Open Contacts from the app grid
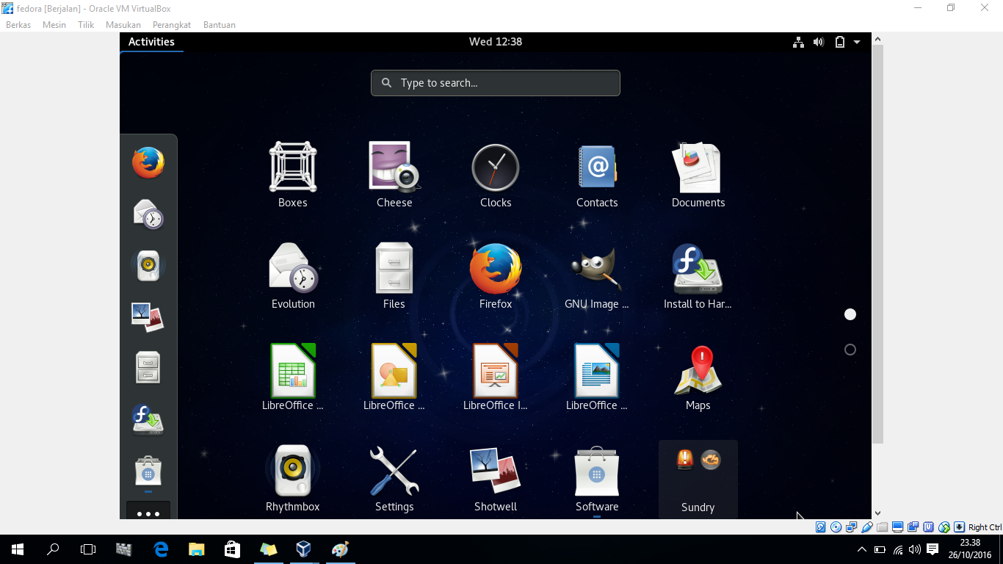 pyautogui.click(x=597, y=175)
